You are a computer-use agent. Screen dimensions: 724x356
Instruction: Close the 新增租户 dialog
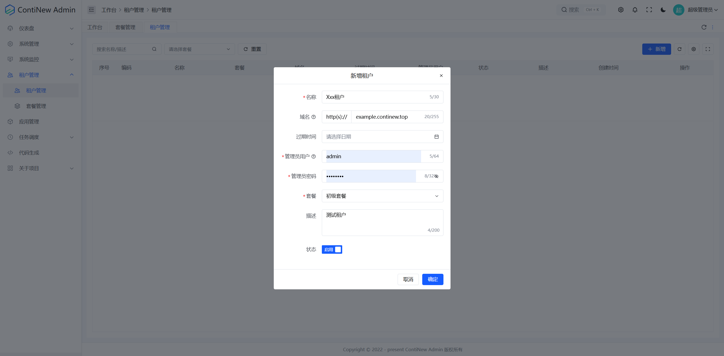[441, 76]
